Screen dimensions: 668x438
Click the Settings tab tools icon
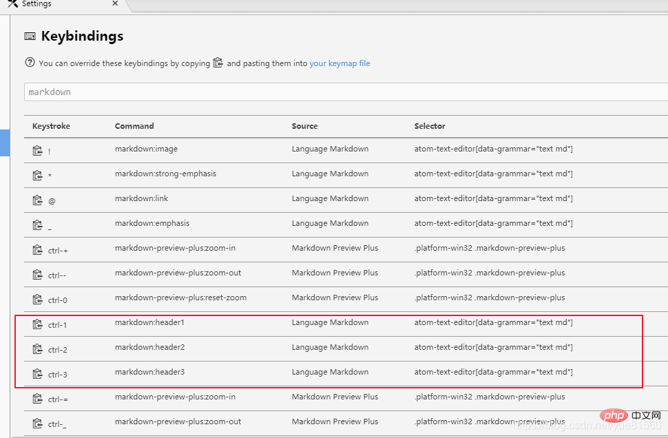coord(13,3)
